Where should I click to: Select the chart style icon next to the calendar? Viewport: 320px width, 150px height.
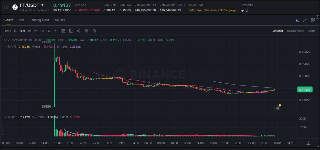(71, 31)
